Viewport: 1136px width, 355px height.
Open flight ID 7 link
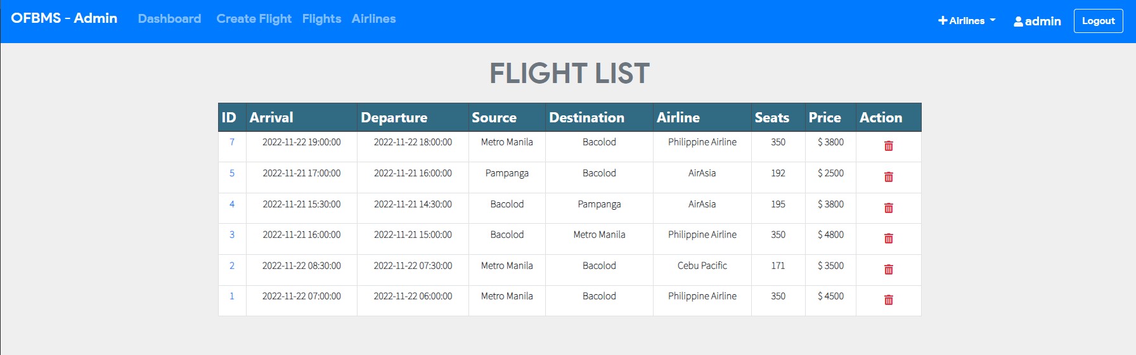[232, 142]
